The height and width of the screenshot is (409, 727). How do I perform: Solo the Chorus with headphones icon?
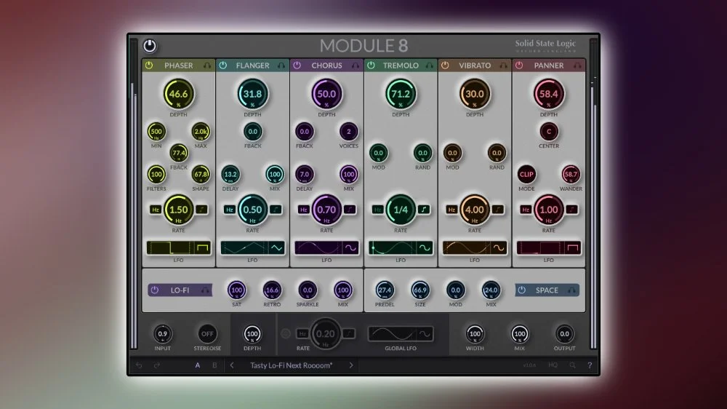point(356,66)
